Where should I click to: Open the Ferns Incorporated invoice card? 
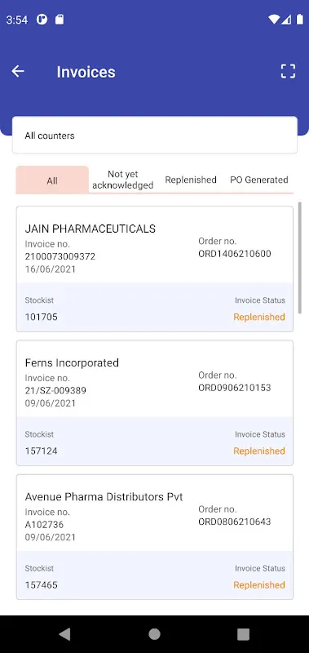pyautogui.click(x=155, y=403)
